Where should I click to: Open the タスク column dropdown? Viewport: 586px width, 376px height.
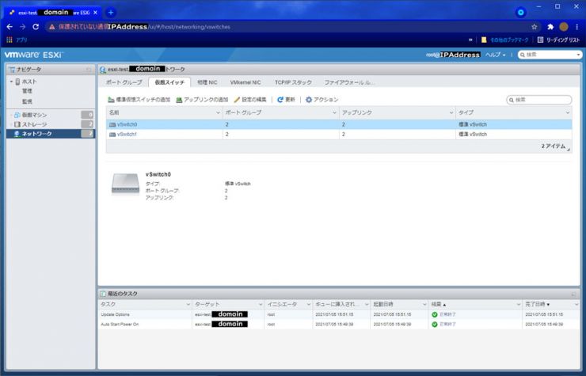click(x=188, y=305)
